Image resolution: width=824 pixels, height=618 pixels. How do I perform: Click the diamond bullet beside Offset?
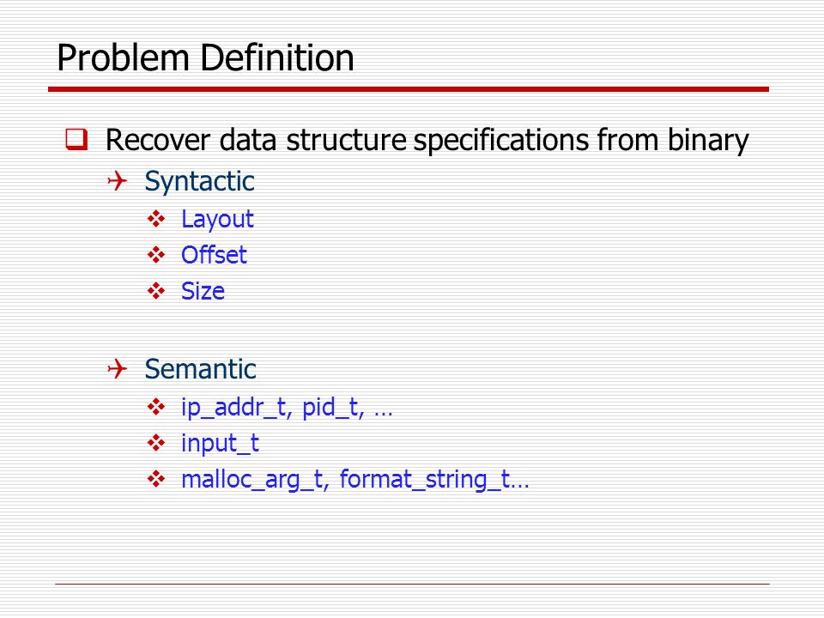[156, 255]
